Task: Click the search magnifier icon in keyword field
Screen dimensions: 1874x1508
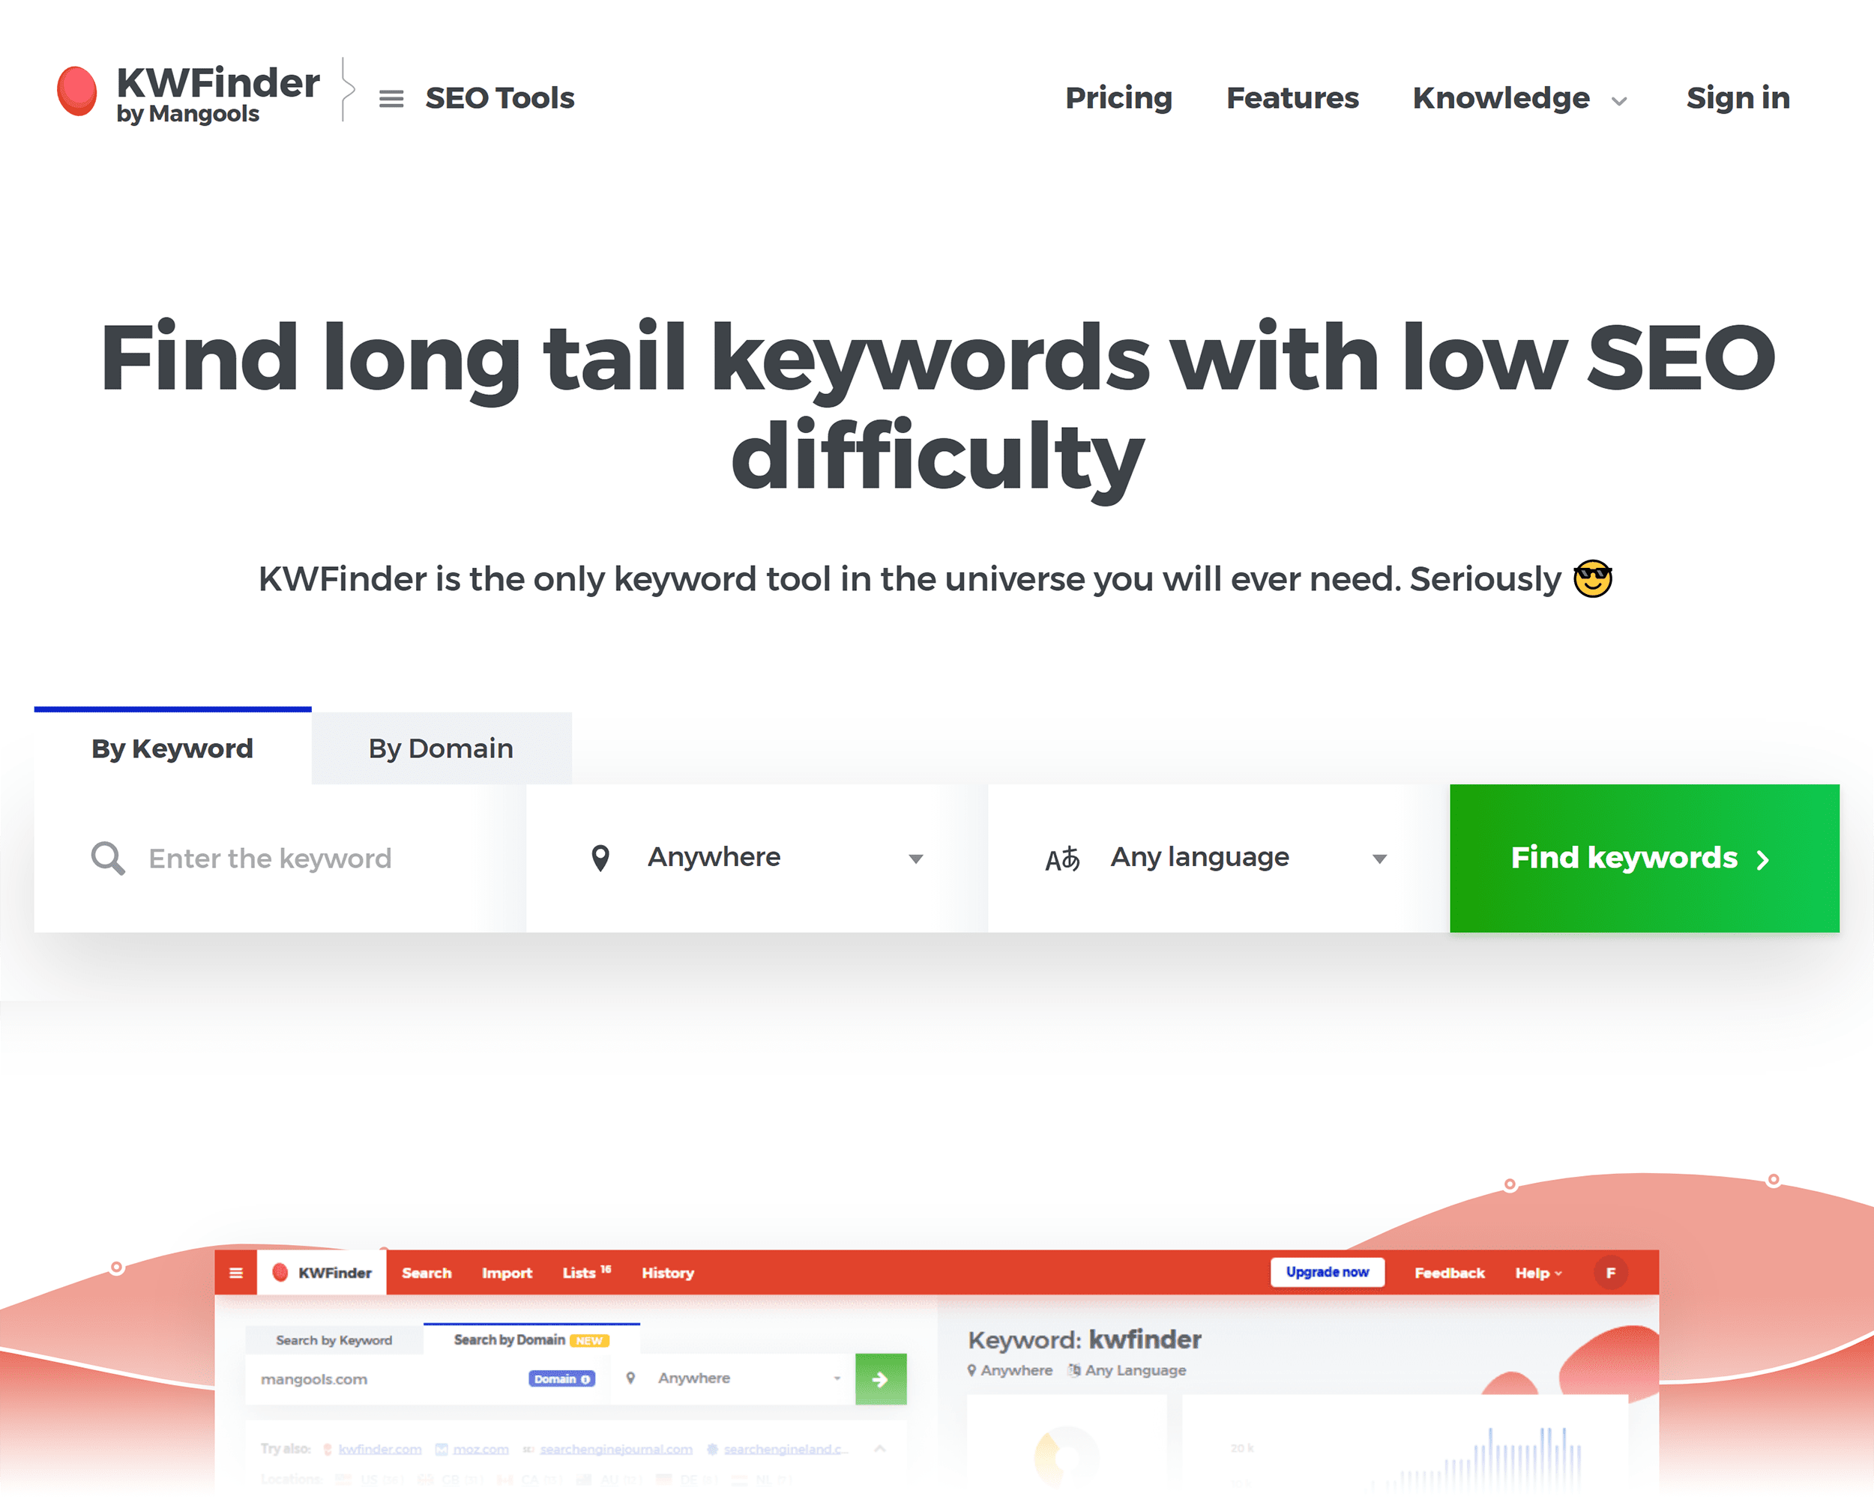Action: [106, 857]
